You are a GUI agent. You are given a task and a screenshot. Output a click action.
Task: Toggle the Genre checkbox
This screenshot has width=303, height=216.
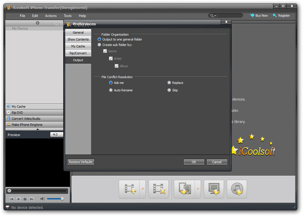pyautogui.click(x=105, y=51)
